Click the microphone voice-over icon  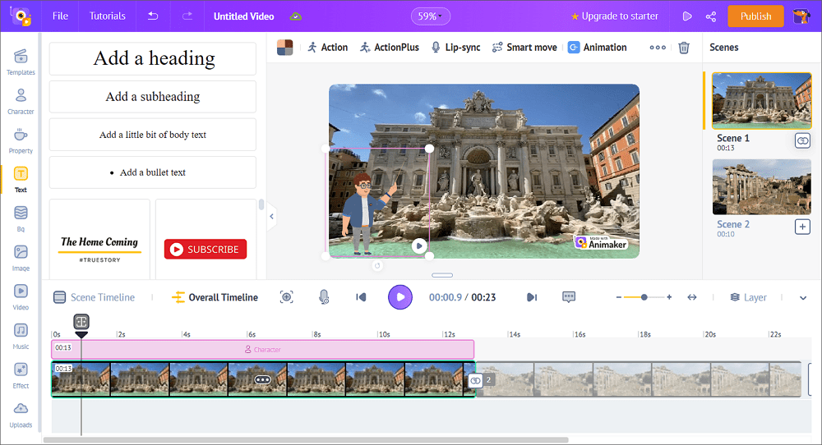coord(324,297)
